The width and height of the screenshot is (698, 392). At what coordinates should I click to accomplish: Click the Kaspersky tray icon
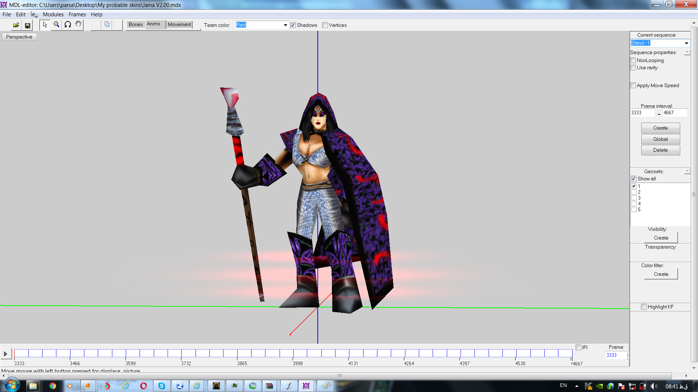(x=589, y=386)
